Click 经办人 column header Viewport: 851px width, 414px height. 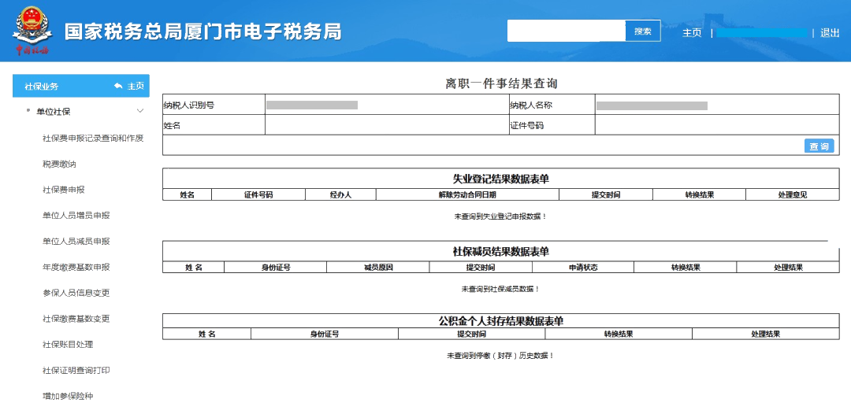341,195
